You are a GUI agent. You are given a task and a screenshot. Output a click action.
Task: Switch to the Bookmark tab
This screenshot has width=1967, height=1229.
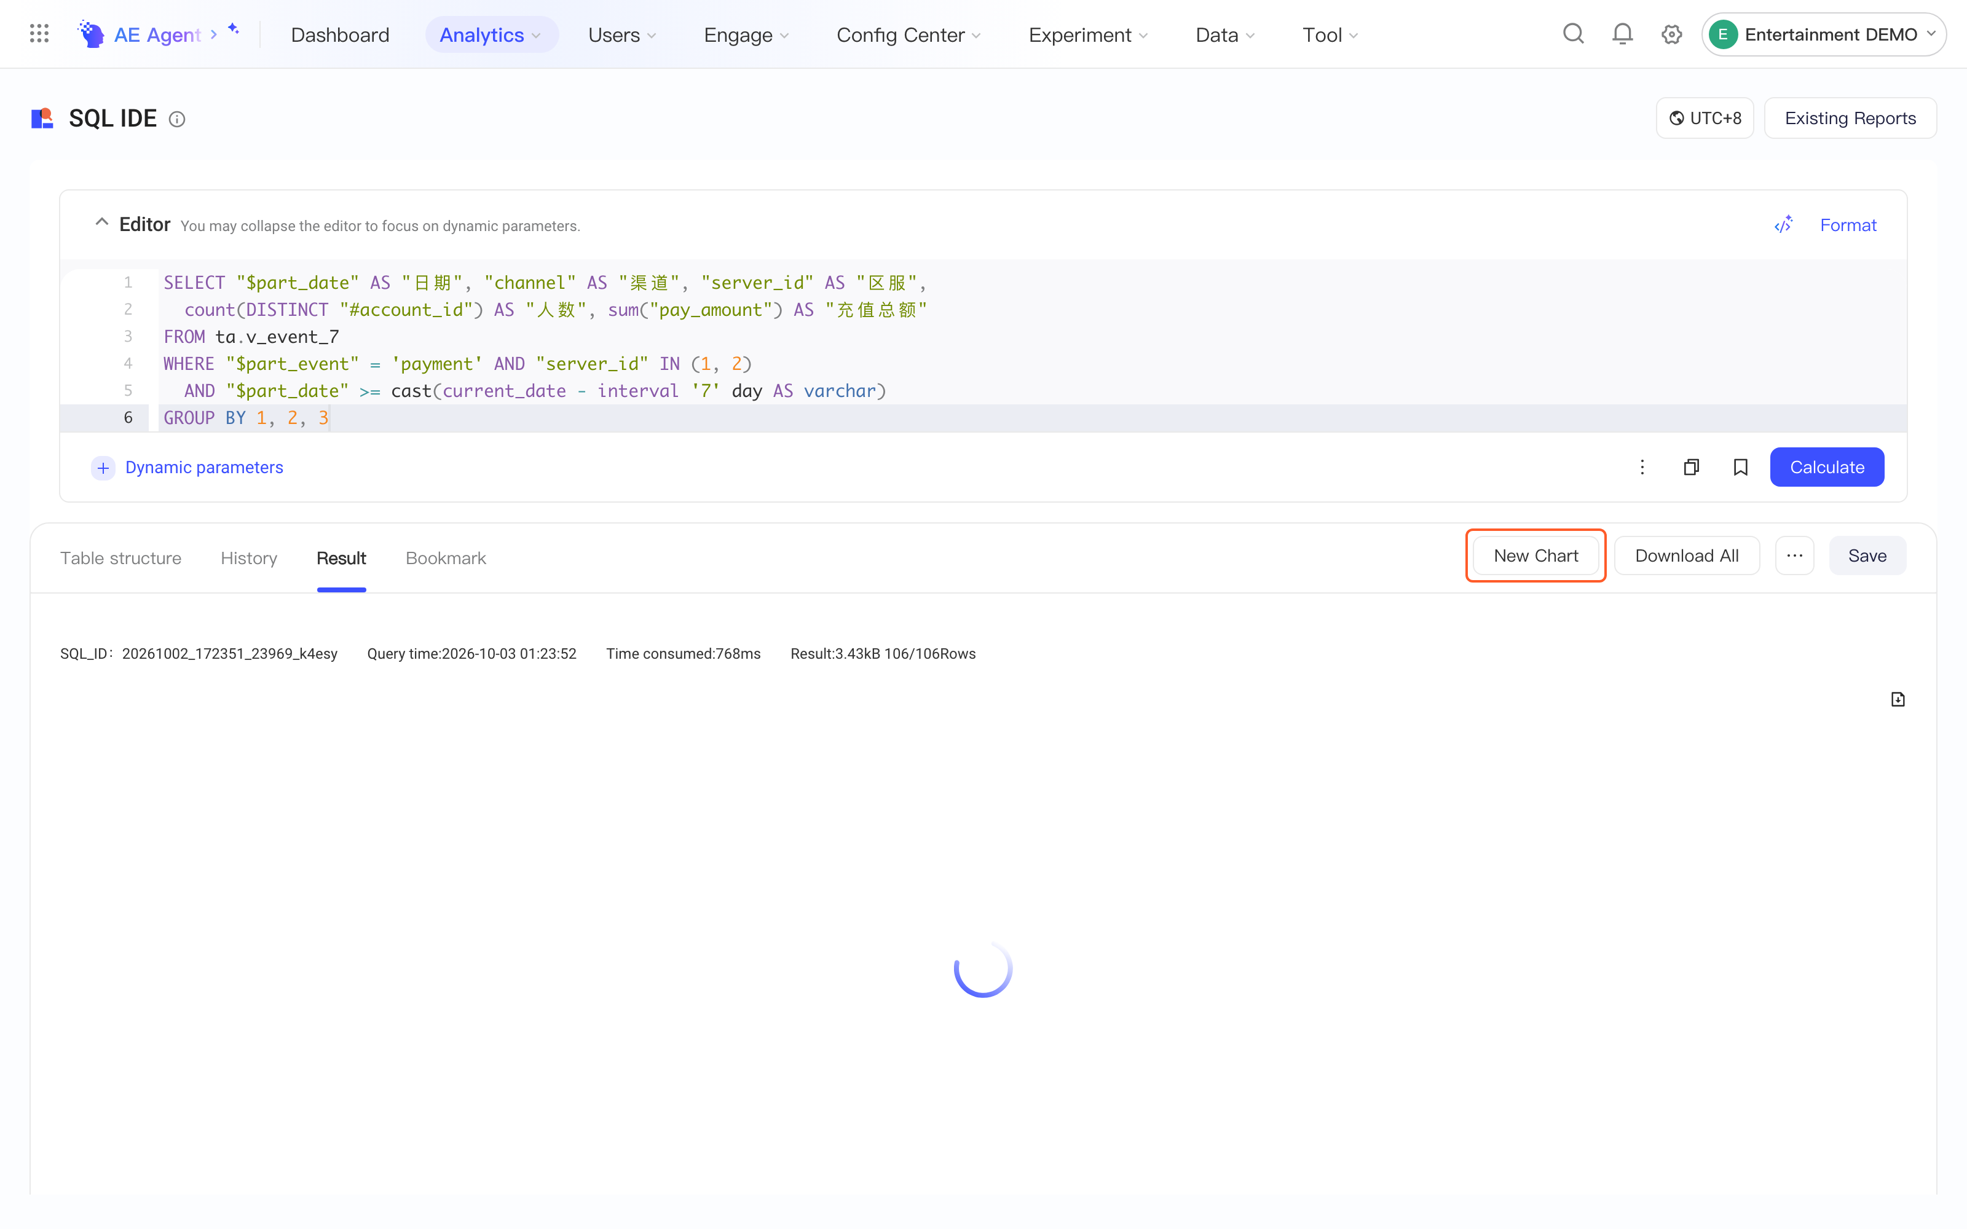(x=446, y=559)
